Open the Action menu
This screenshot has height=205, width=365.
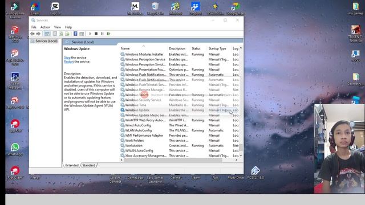click(45, 27)
